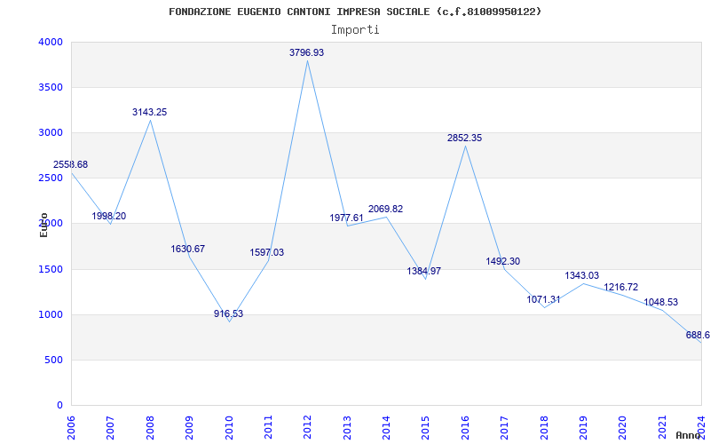Screen dimensions: 710x444
Task: Click the 1492.30 value label
Action: coord(502,262)
